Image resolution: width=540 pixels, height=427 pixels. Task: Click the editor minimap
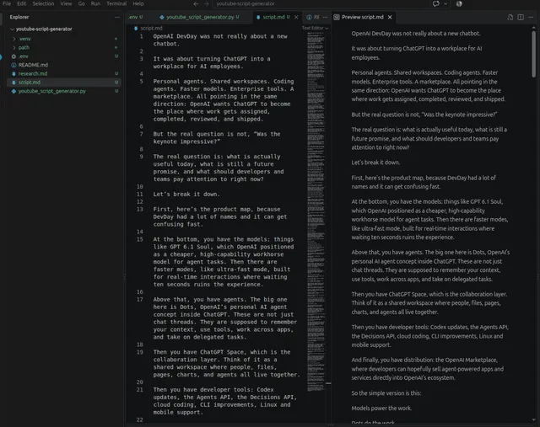tap(316, 211)
